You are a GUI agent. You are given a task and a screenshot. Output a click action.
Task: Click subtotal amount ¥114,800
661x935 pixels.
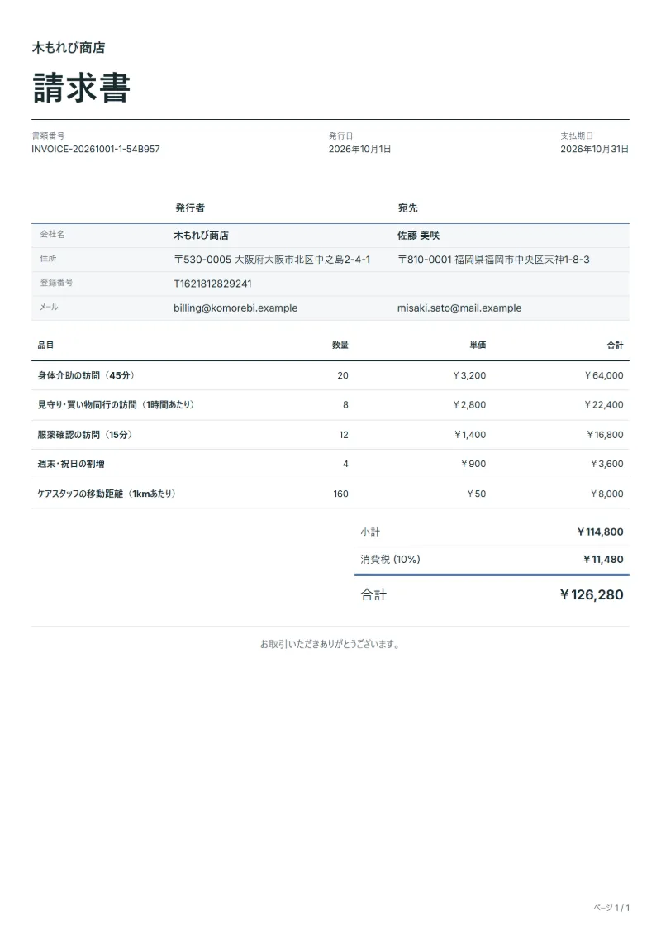(x=600, y=532)
